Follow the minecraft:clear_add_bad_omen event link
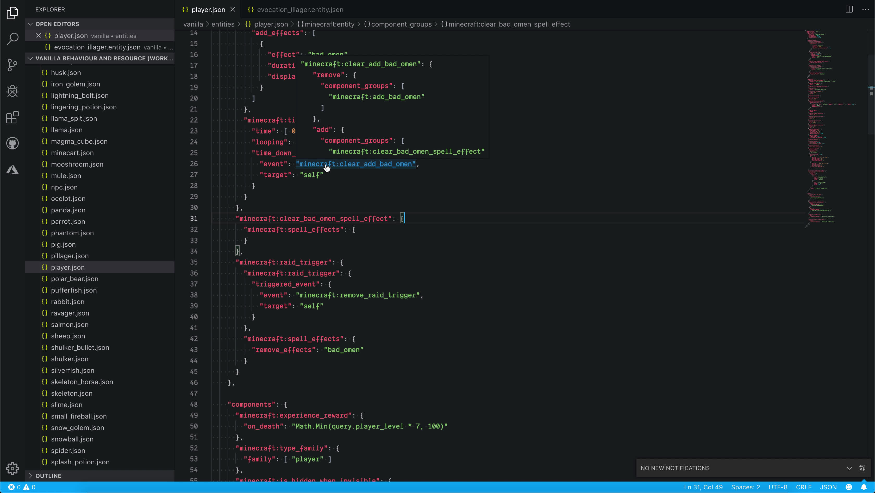 [x=355, y=164]
